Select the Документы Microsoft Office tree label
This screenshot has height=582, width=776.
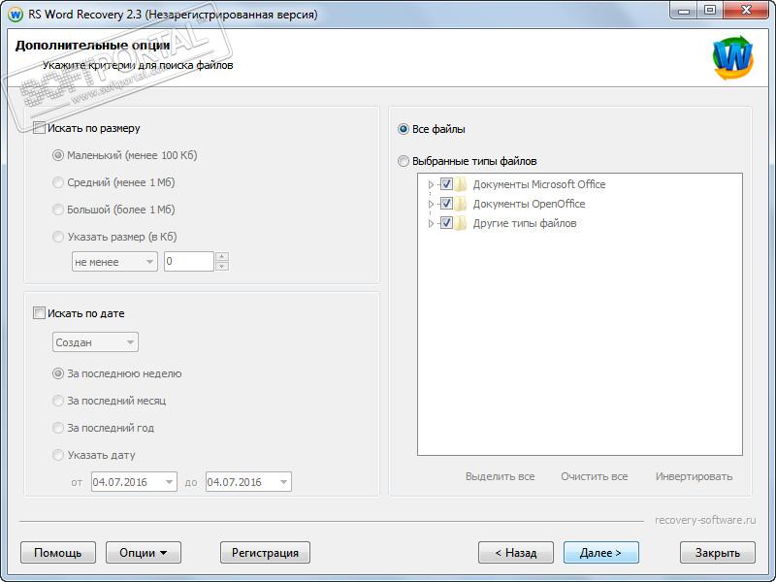click(539, 184)
